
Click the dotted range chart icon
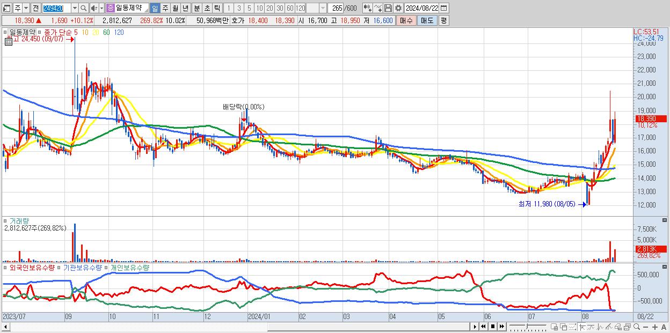coord(572,327)
